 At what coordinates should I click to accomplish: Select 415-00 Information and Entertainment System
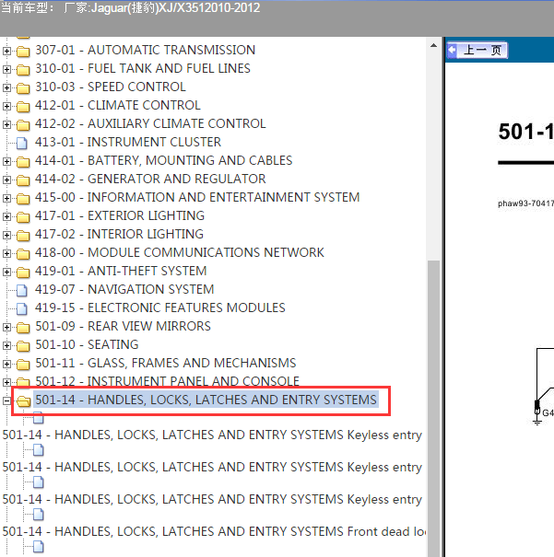coord(197,198)
